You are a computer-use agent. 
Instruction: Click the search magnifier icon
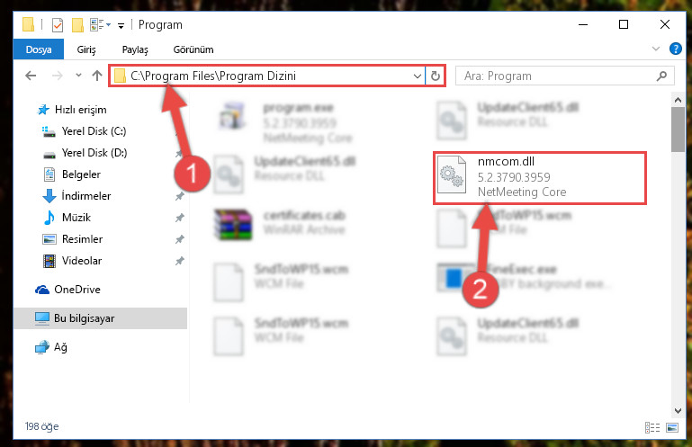coord(661,76)
